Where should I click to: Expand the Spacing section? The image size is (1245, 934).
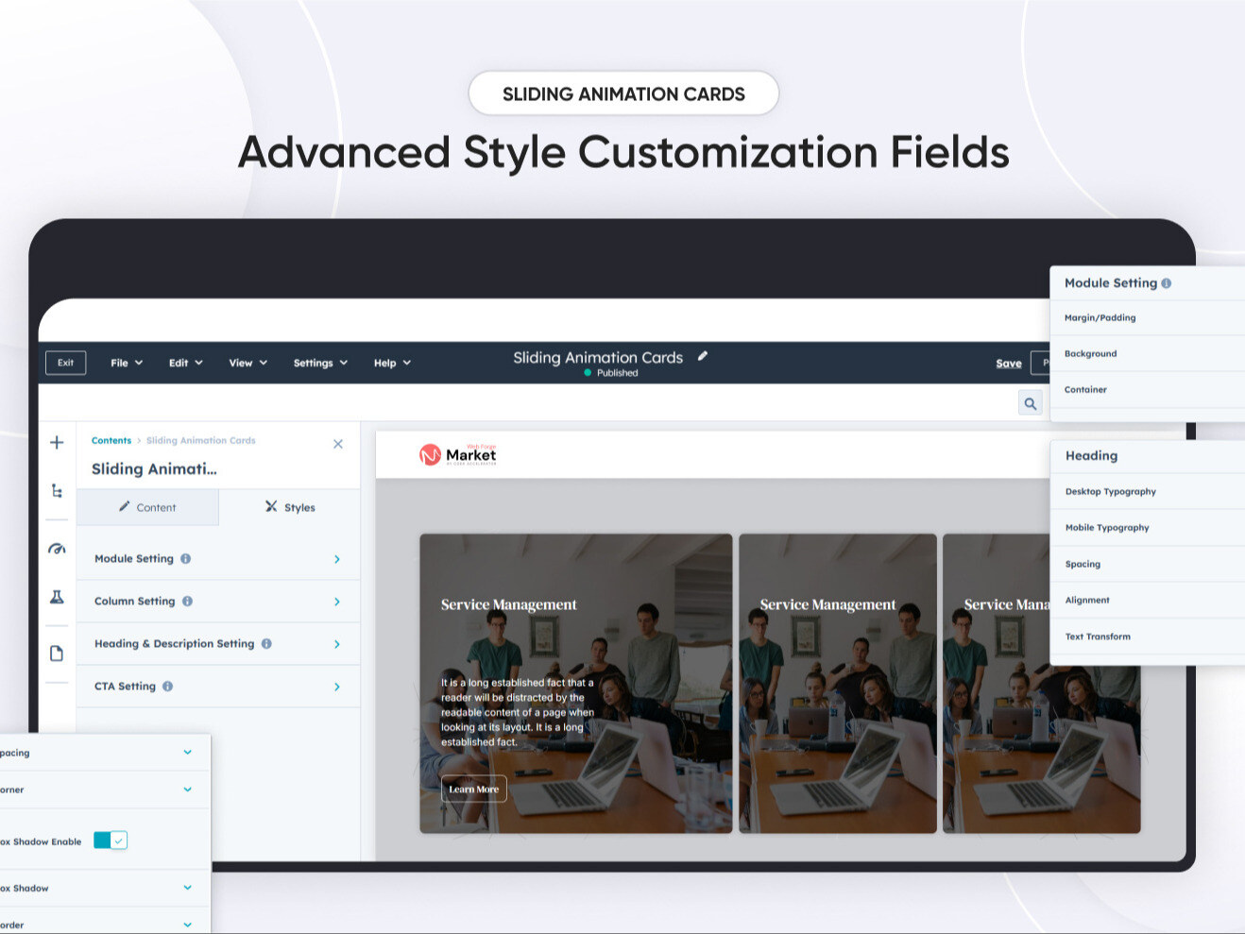(x=186, y=752)
